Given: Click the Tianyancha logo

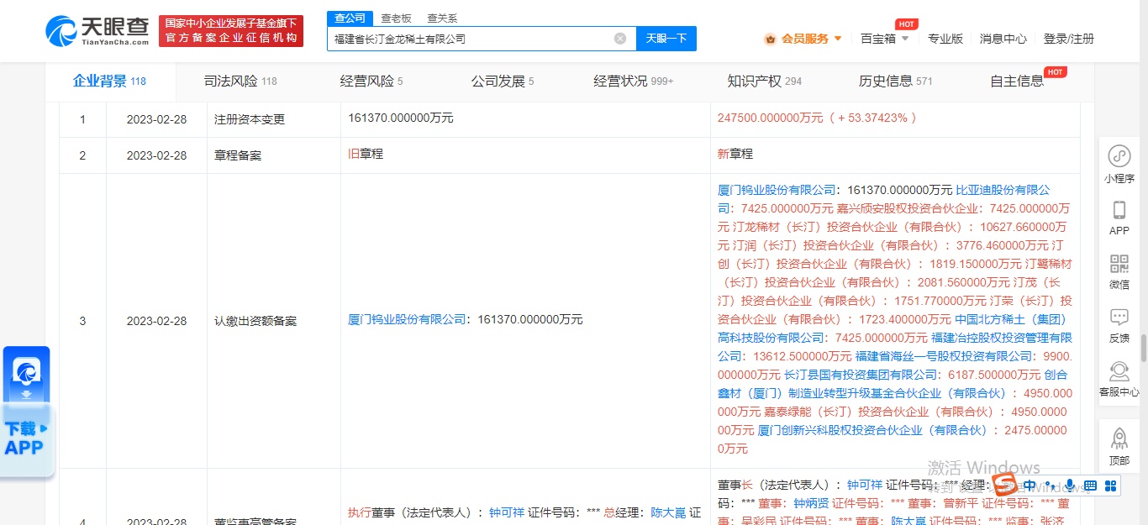Looking at the screenshot, I should [97, 30].
